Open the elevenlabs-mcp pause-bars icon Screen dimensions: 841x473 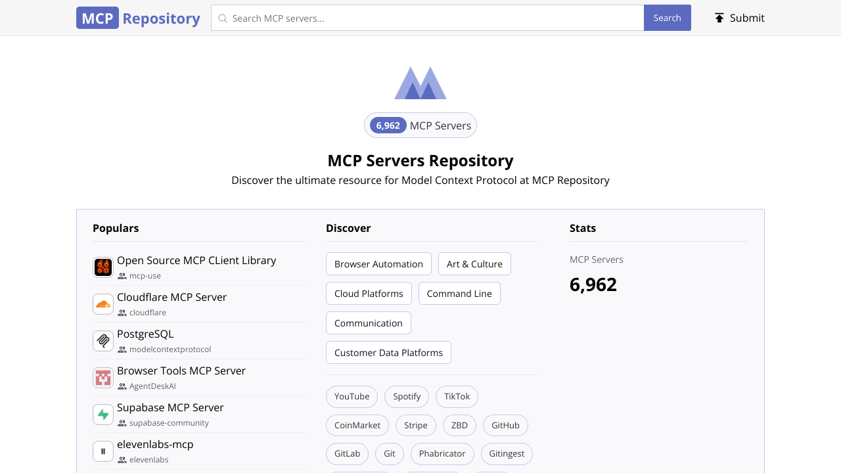point(103,451)
